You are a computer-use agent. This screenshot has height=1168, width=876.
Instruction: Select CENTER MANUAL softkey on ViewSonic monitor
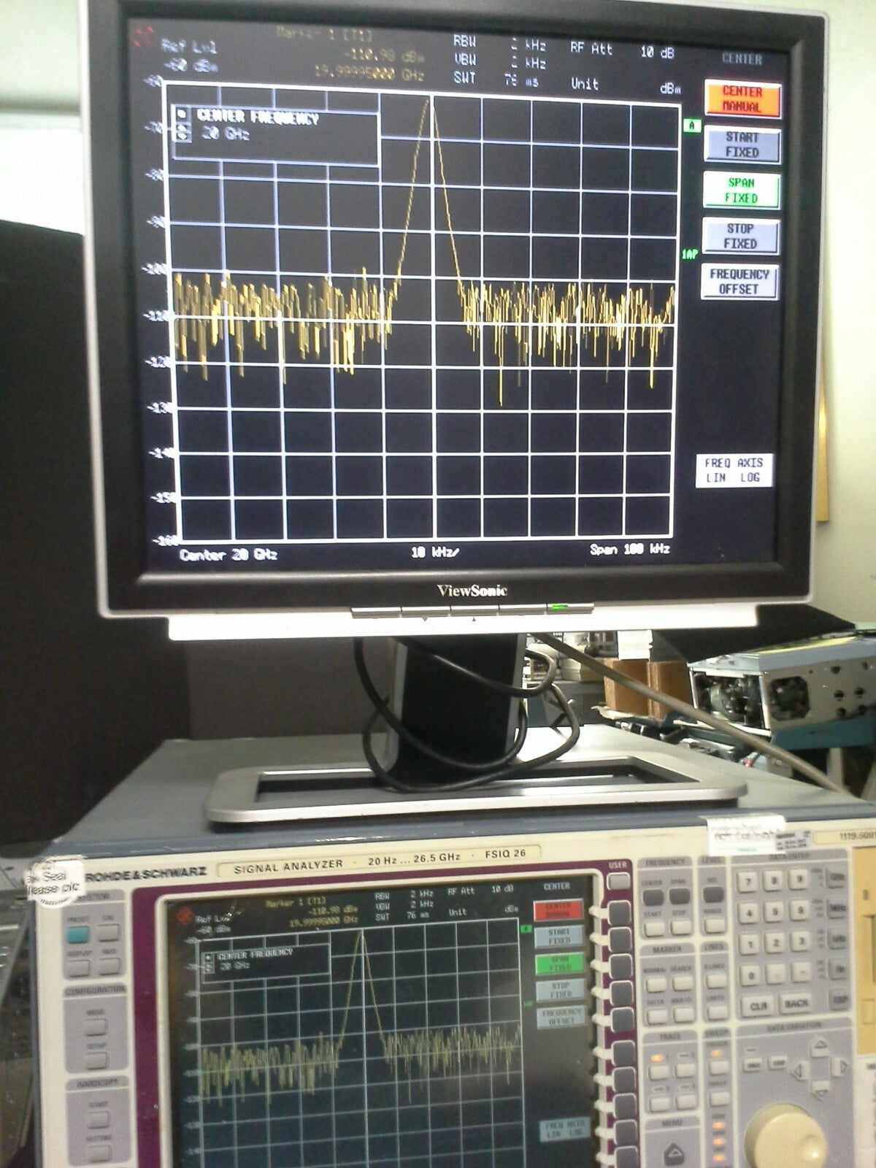click(742, 99)
